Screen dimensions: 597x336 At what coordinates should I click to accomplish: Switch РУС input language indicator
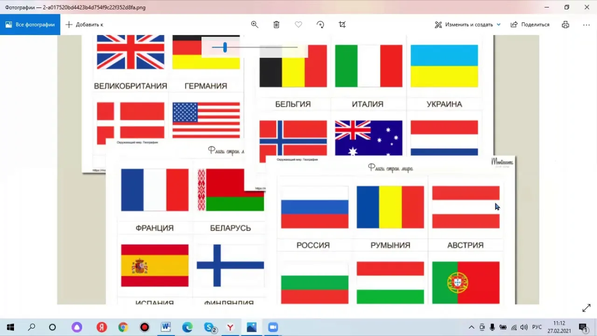[x=537, y=328]
